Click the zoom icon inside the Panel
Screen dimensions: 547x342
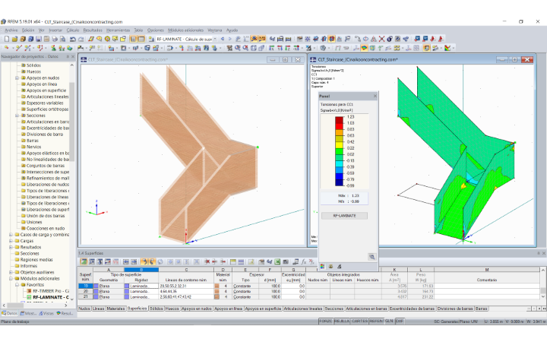(x=372, y=257)
